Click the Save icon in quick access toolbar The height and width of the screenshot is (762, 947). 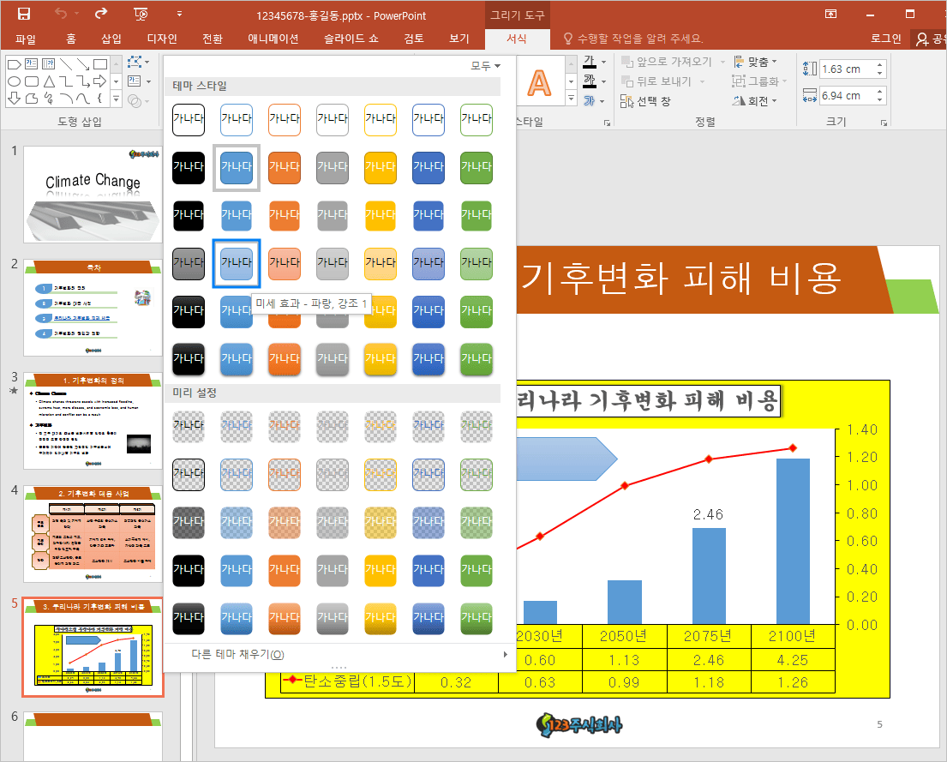point(23,14)
